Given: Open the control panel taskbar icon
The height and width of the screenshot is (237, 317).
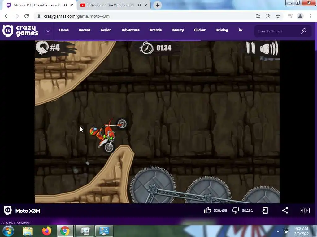Looking at the screenshot, I should [104, 231].
